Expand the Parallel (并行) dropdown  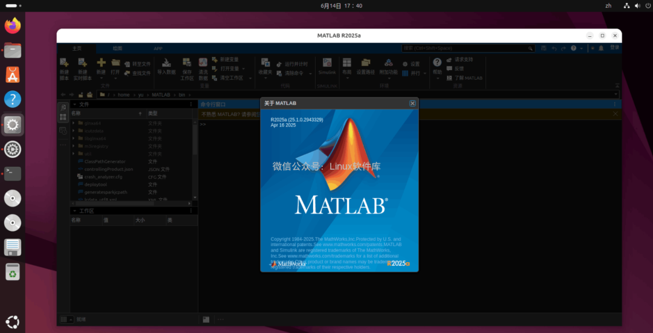point(425,73)
